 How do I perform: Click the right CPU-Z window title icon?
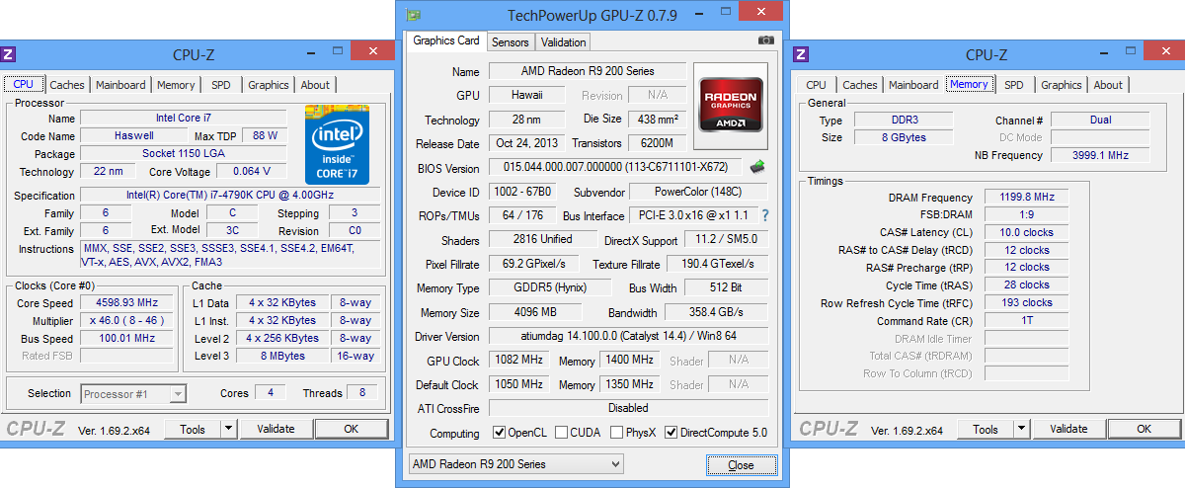[x=801, y=54]
